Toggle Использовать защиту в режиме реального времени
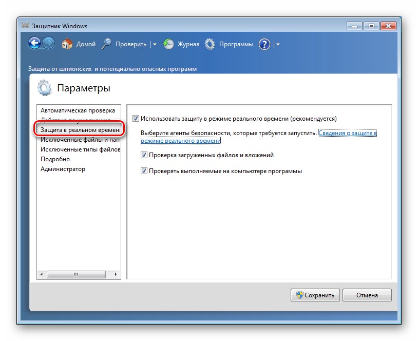 pos(136,119)
